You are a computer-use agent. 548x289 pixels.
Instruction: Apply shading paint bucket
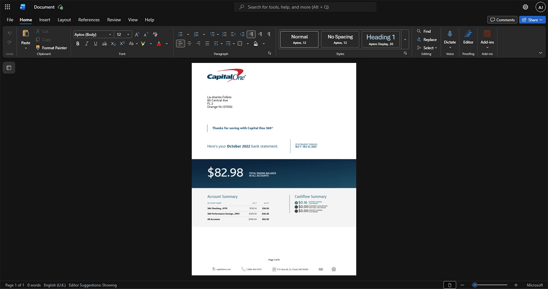(x=256, y=44)
